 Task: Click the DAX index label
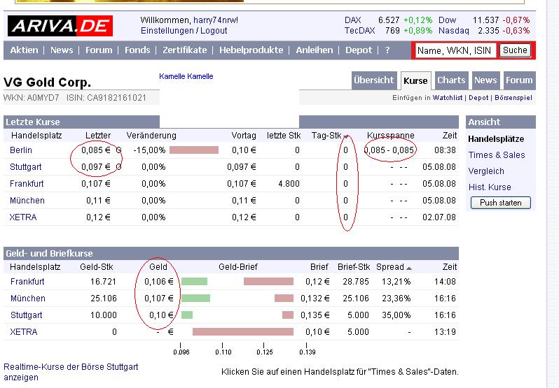[352, 20]
